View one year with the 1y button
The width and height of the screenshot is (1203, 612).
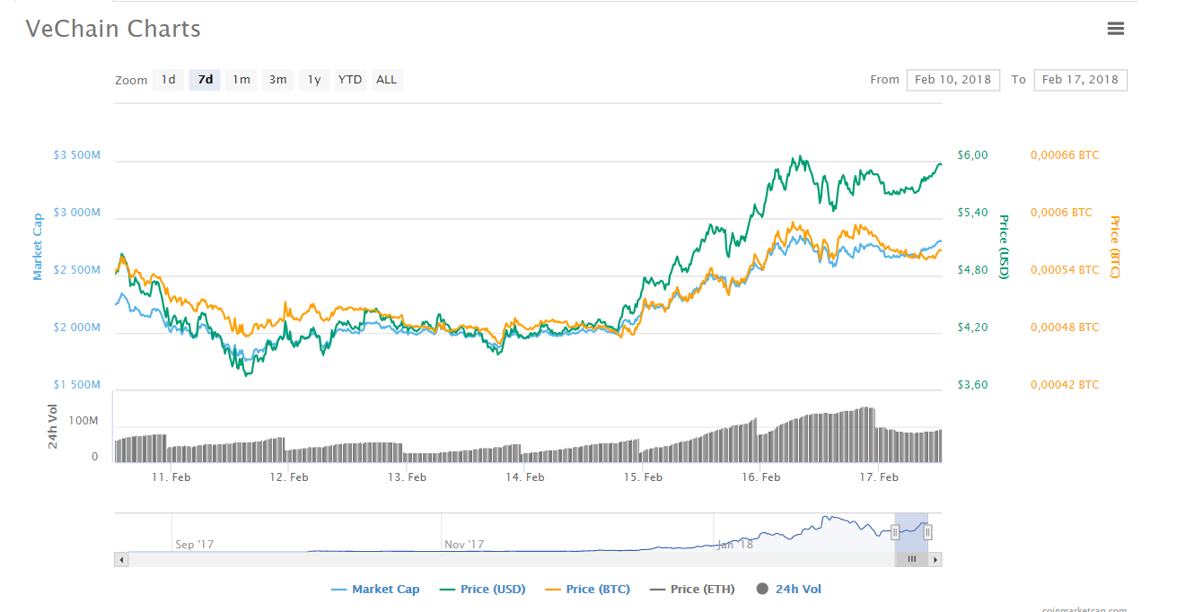point(313,79)
